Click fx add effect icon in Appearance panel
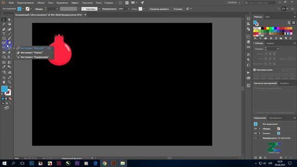The image size is (297, 167). tap(265, 158)
